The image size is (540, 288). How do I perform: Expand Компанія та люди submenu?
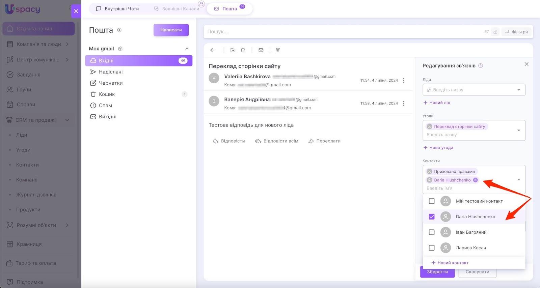(x=67, y=44)
